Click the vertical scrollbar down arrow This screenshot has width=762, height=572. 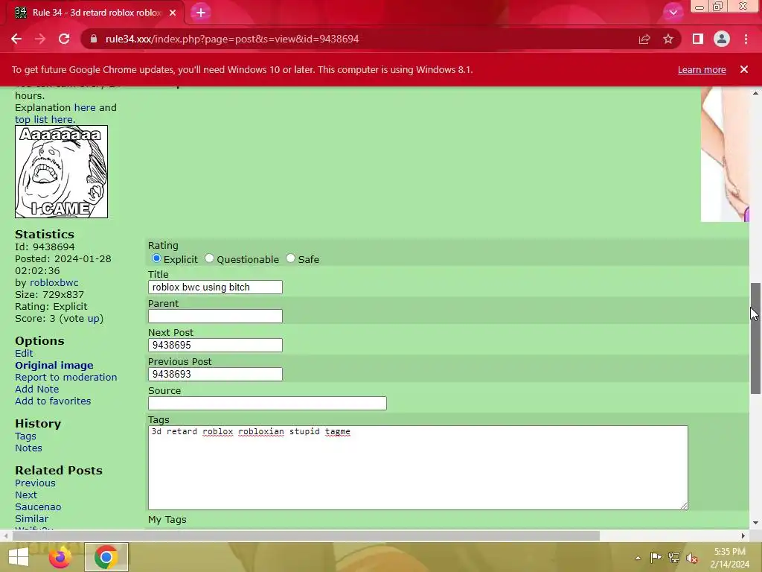pos(755,524)
